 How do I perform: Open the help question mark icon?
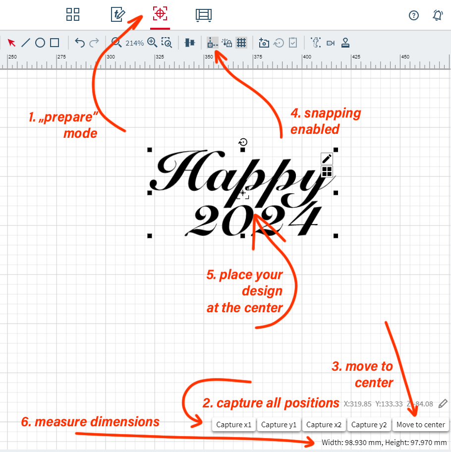point(414,15)
